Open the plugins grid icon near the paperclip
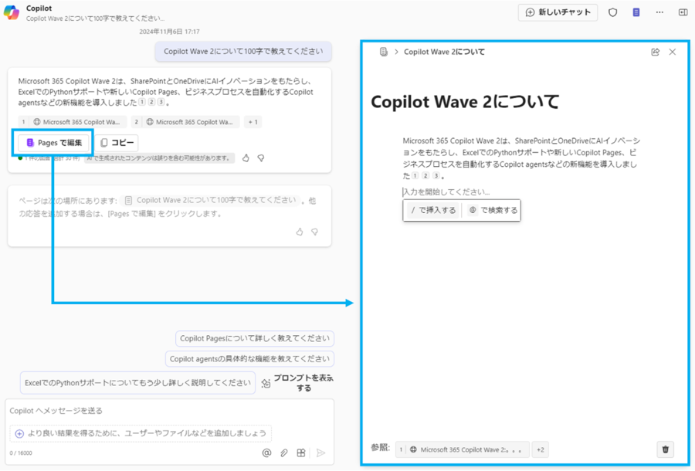This screenshot has width=695, height=471. tap(300, 453)
